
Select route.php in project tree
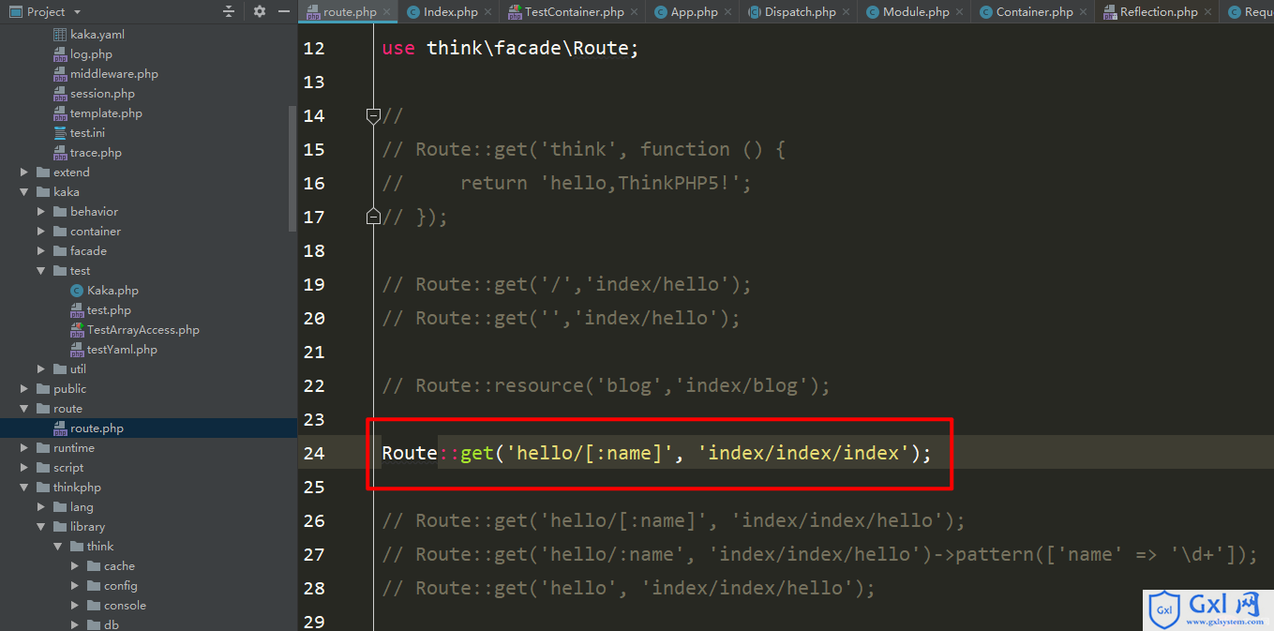(x=97, y=428)
